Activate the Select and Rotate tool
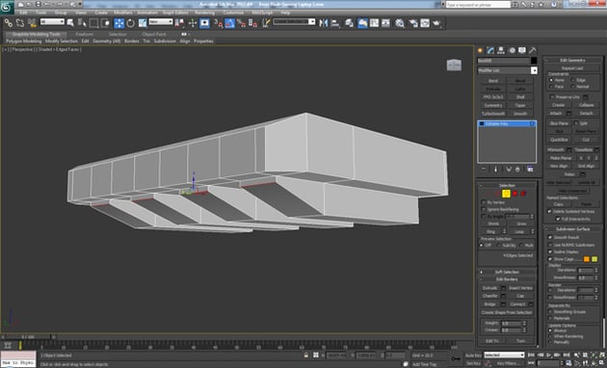The height and width of the screenshot is (368, 607). 131,23
